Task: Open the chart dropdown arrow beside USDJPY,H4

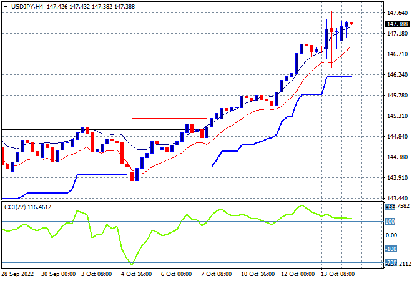Action: [x=6, y=7]
